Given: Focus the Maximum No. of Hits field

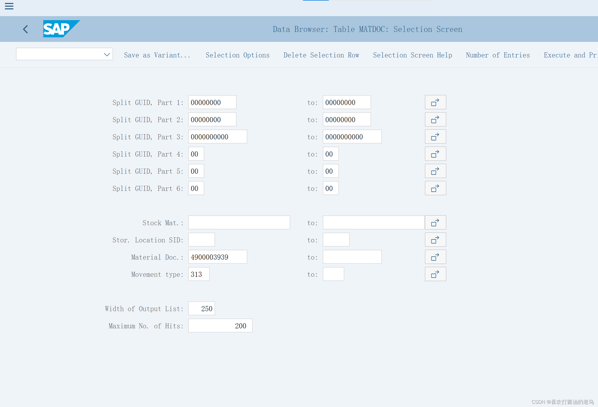Looking at the screenshot, I should (x=220, y=326).
